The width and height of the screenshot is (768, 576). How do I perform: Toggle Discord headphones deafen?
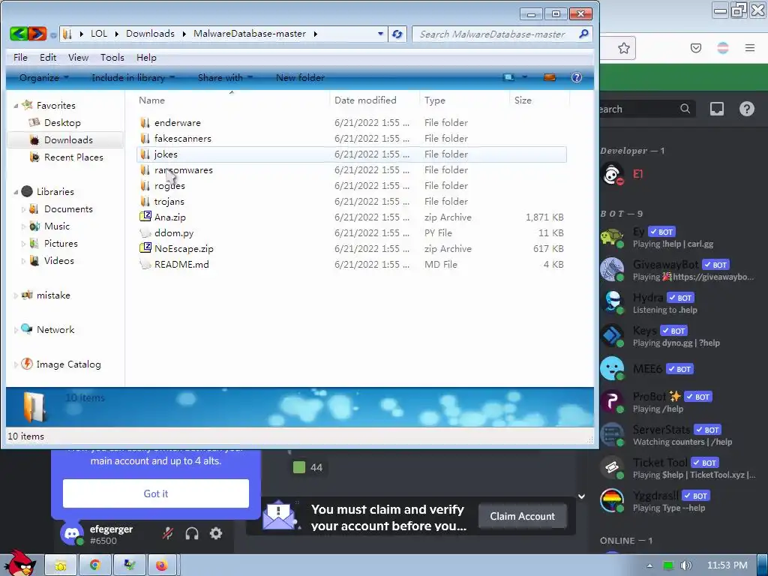[x=192, y=533]
